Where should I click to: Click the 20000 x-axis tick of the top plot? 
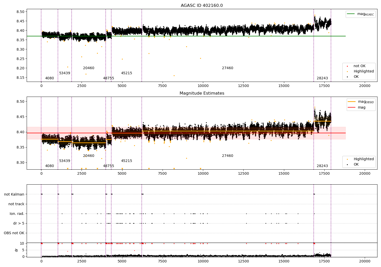365,86
